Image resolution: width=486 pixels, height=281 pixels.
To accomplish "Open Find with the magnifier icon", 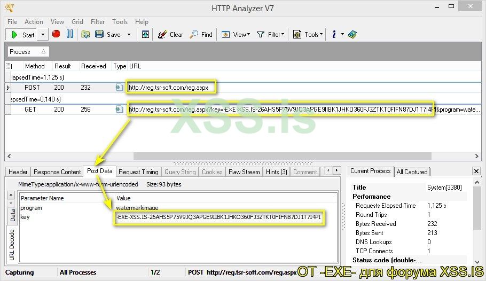I will pos(201,35).
